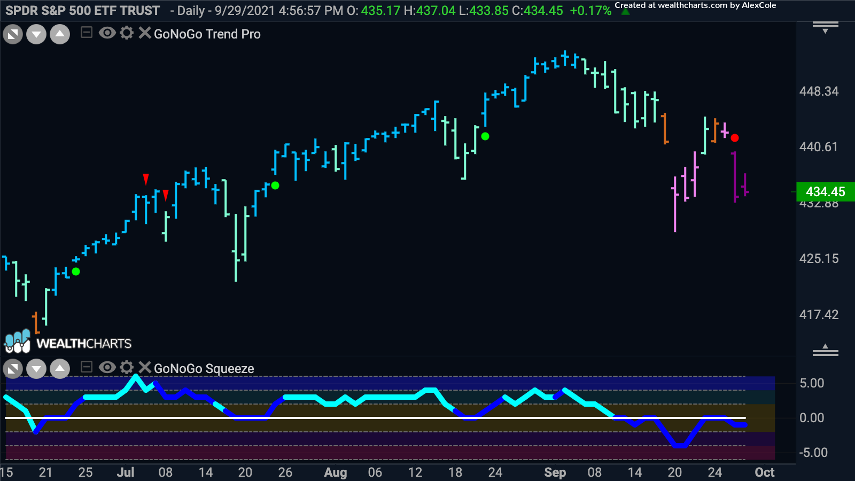Click the 448.34 price axis label
This screenshot has height=481, width=855.
pyautogui.click(x=819, y=91)
